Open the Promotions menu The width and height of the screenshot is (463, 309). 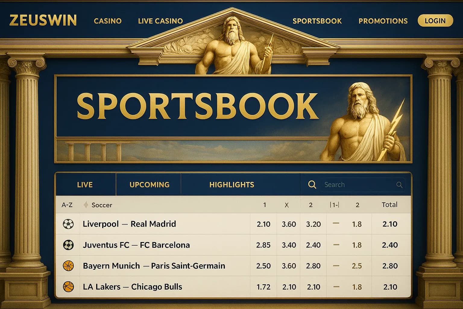pos(383,21)
